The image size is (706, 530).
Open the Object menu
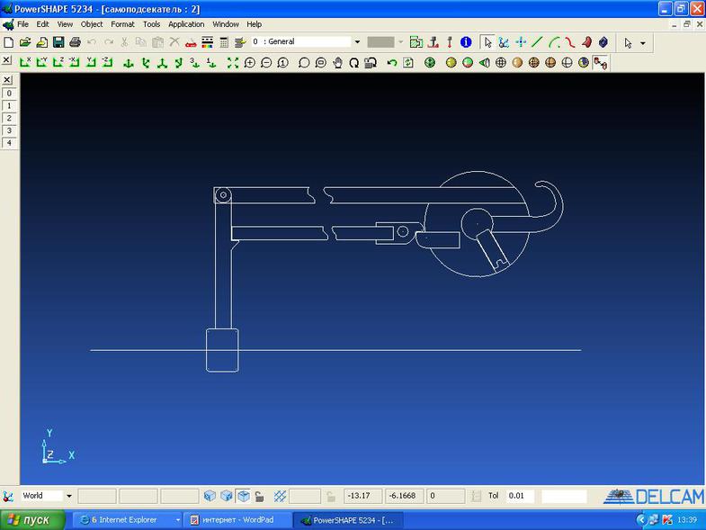pos(92,24)
